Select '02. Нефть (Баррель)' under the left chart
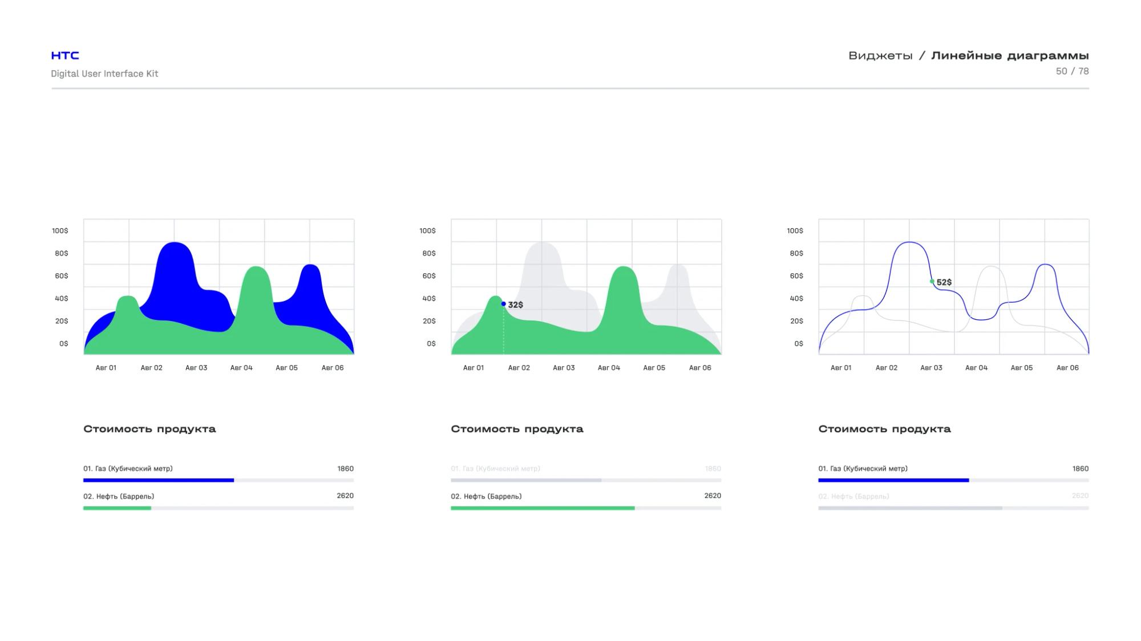Viewport: 1141px width, 641px height. click(x=119, y=496)
